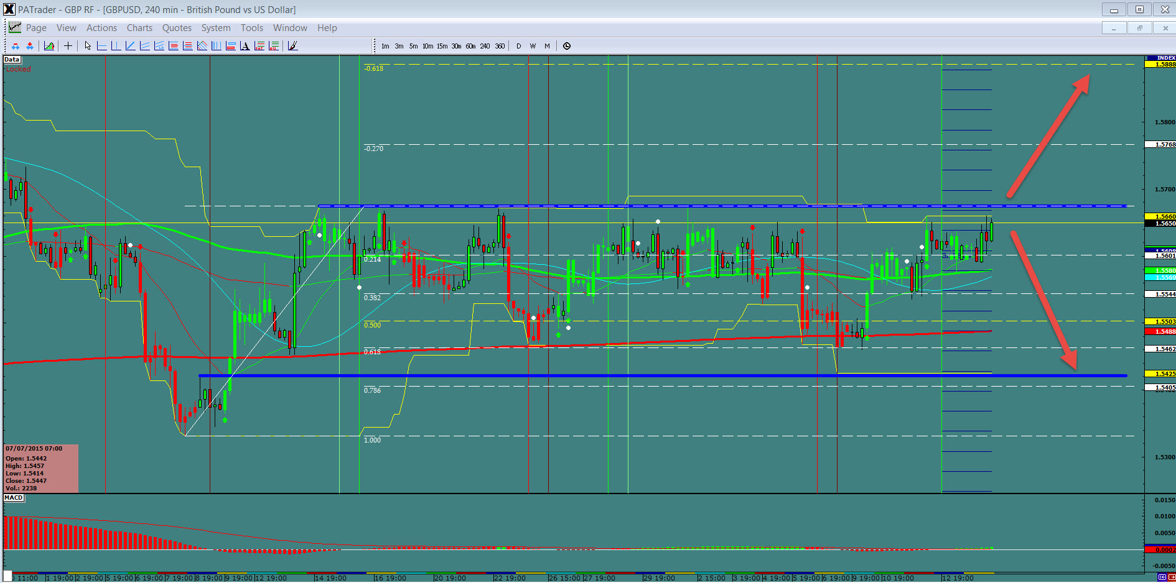This screenshot has width=1176, height=583.
Task: Click the 0.618 Fibonacci level label near red line
Action: coord(372,352)
